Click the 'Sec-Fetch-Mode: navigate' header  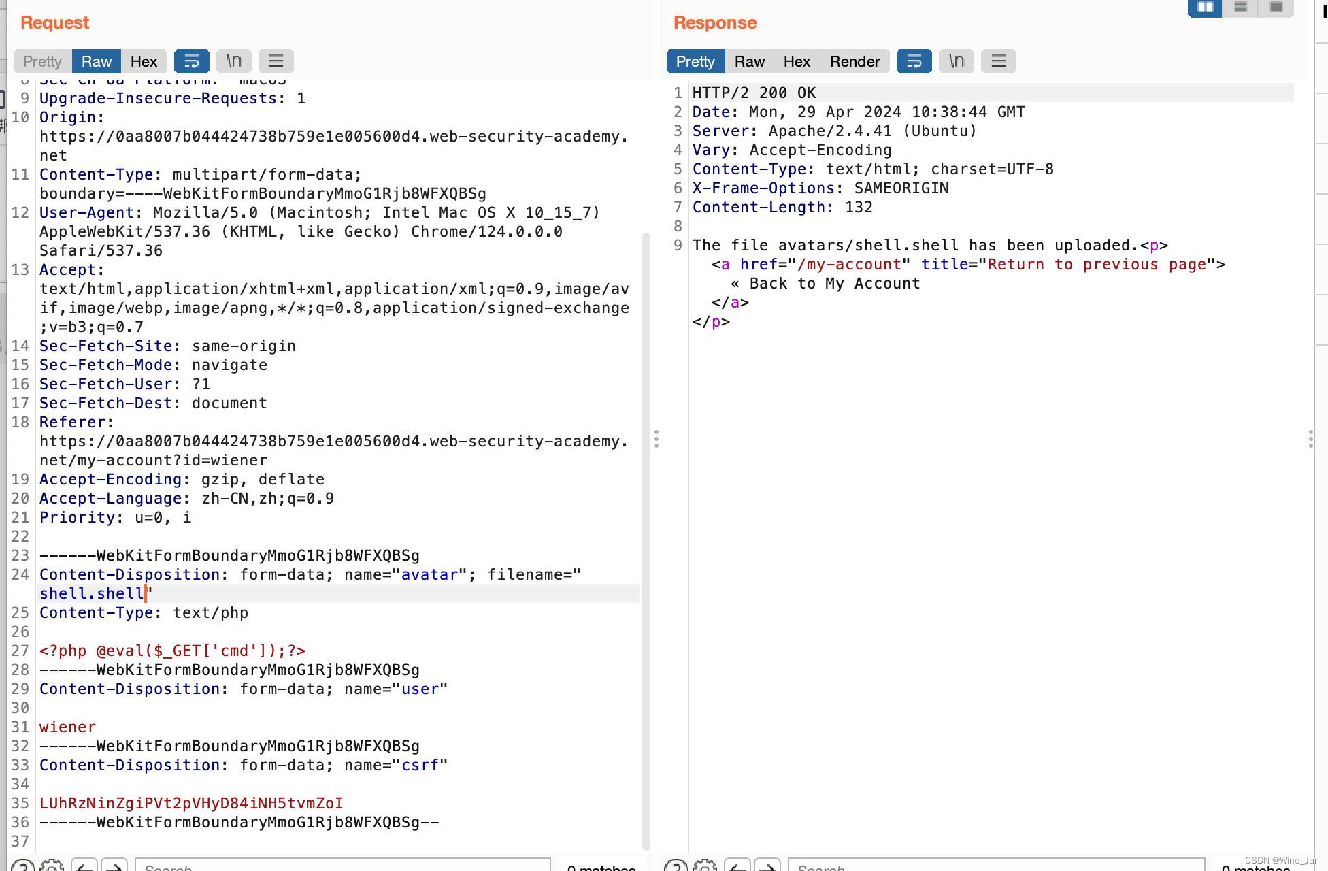tap(153, 365)
